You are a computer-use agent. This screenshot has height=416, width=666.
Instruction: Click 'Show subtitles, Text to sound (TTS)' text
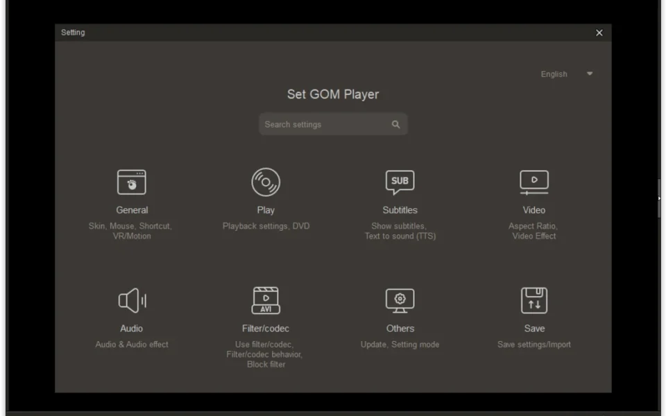click(x=400, y=231)
